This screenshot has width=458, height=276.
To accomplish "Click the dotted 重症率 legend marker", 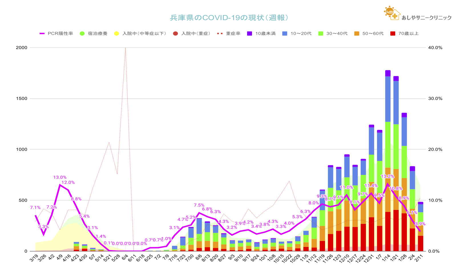I will click(x=220, y=34).
